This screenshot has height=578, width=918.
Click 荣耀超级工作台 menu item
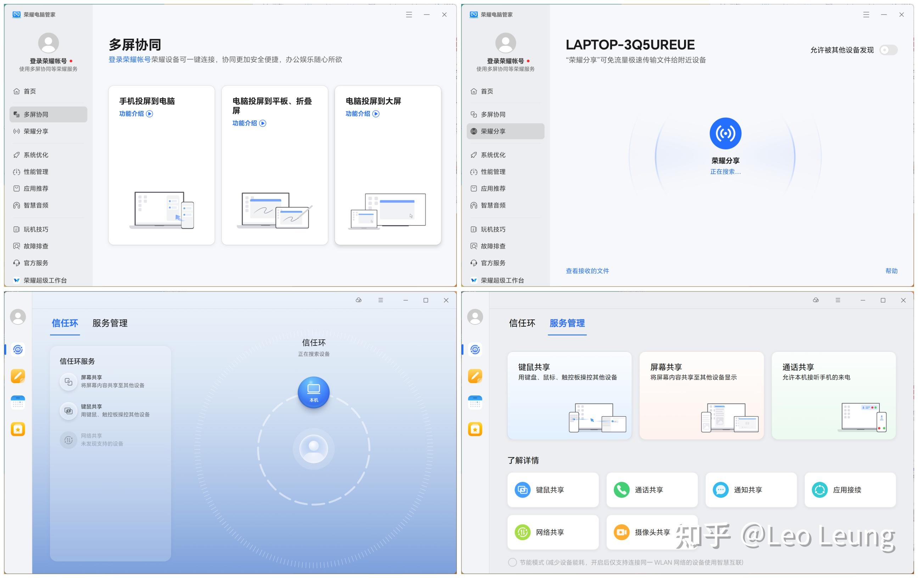[x=50, y=280]
